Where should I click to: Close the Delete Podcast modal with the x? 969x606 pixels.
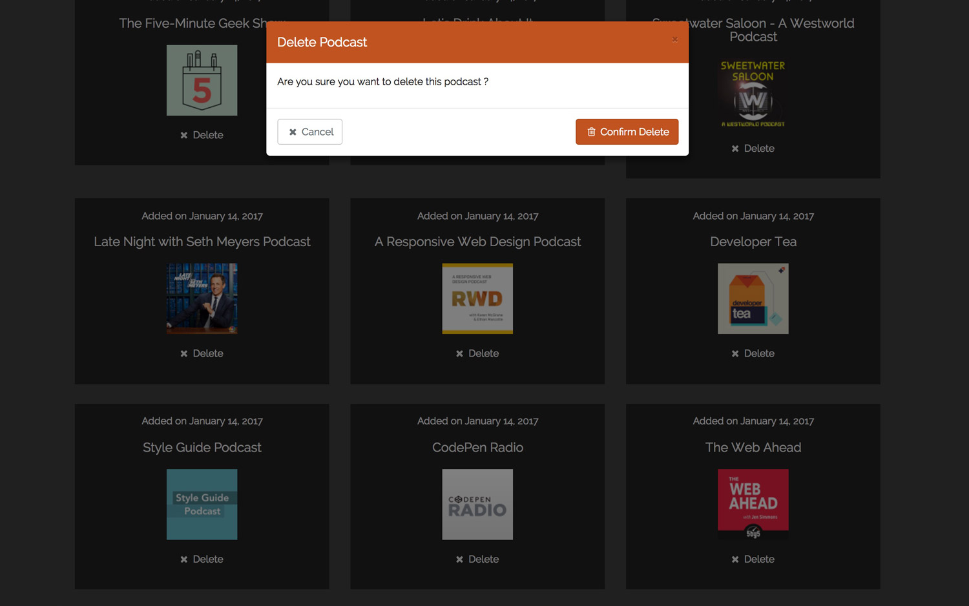pyautogui.click(x=675, y=39)
